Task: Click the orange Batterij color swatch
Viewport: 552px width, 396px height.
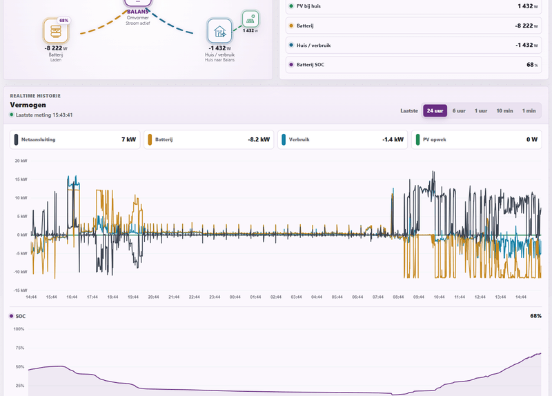Action: (150, 139)
